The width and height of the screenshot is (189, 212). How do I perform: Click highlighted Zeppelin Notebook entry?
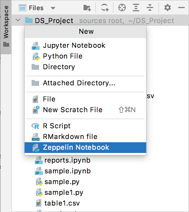pos(76,147)
